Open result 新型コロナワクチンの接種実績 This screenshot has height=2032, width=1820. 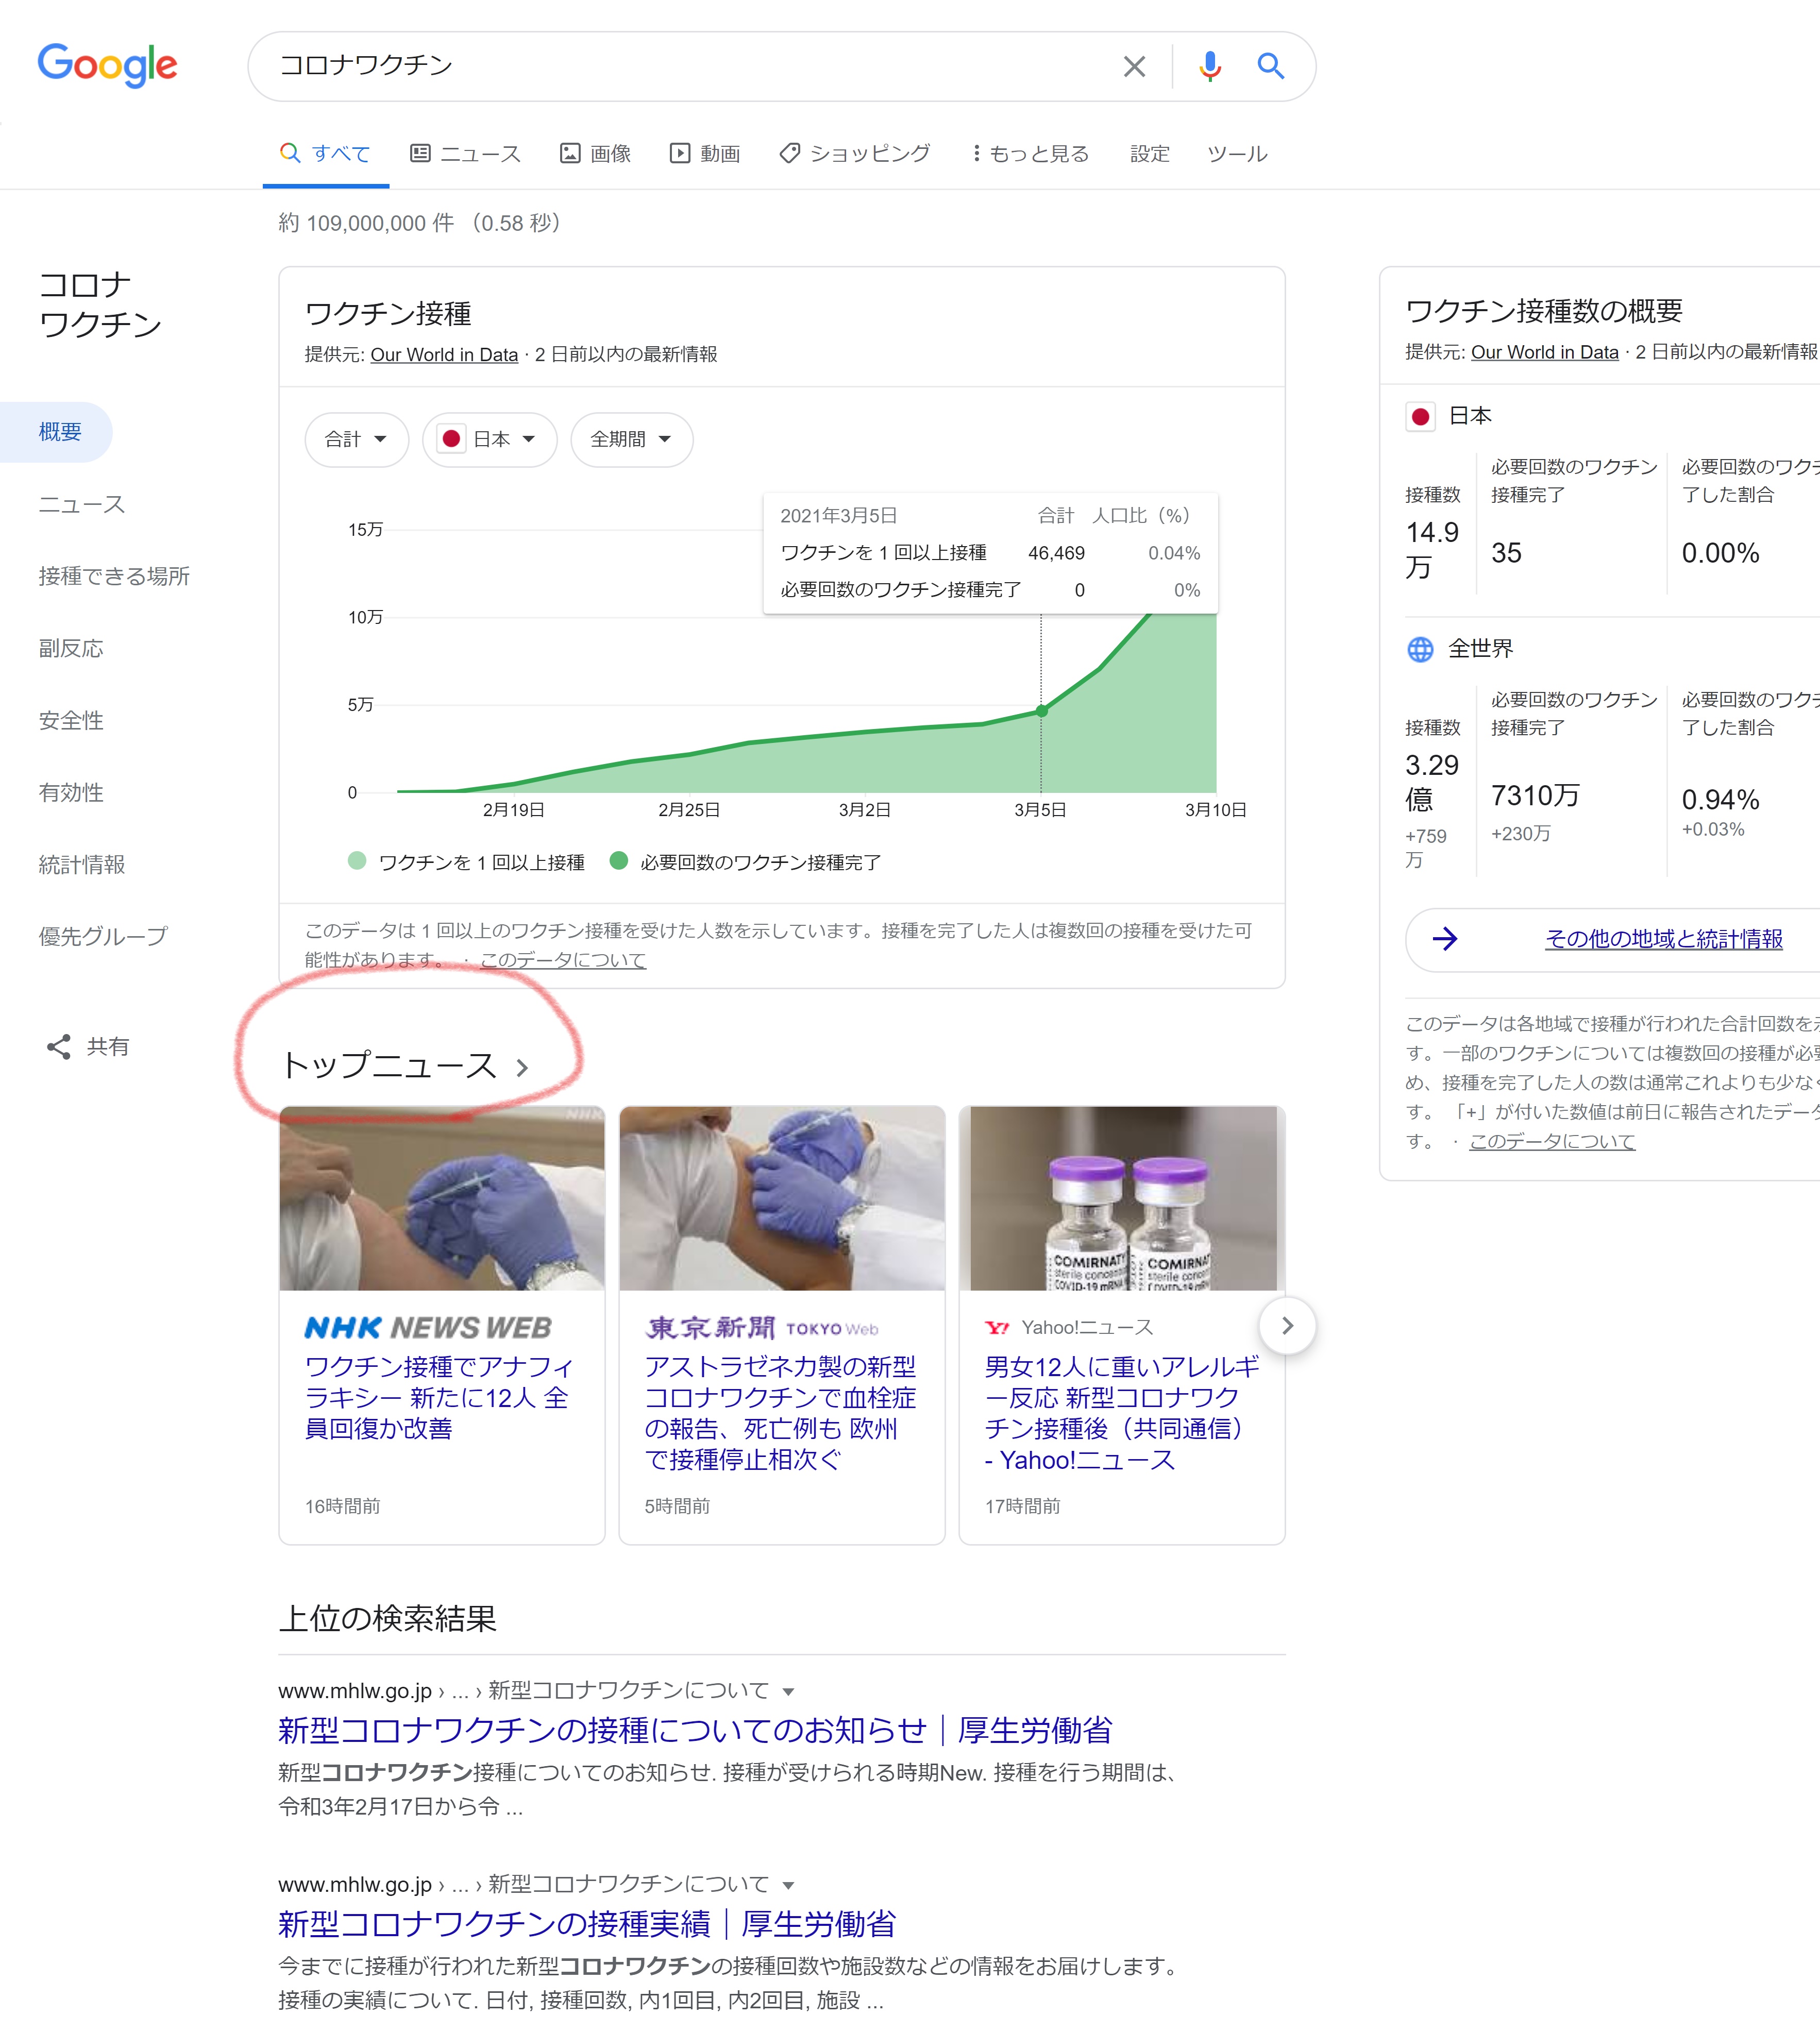587,1925
